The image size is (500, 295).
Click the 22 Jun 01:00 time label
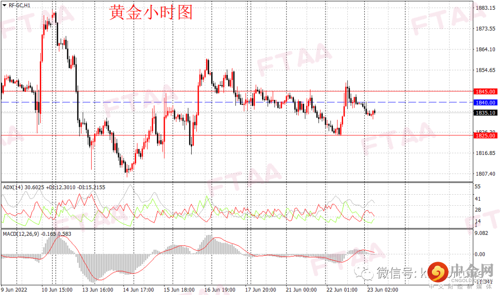[342, 290]
